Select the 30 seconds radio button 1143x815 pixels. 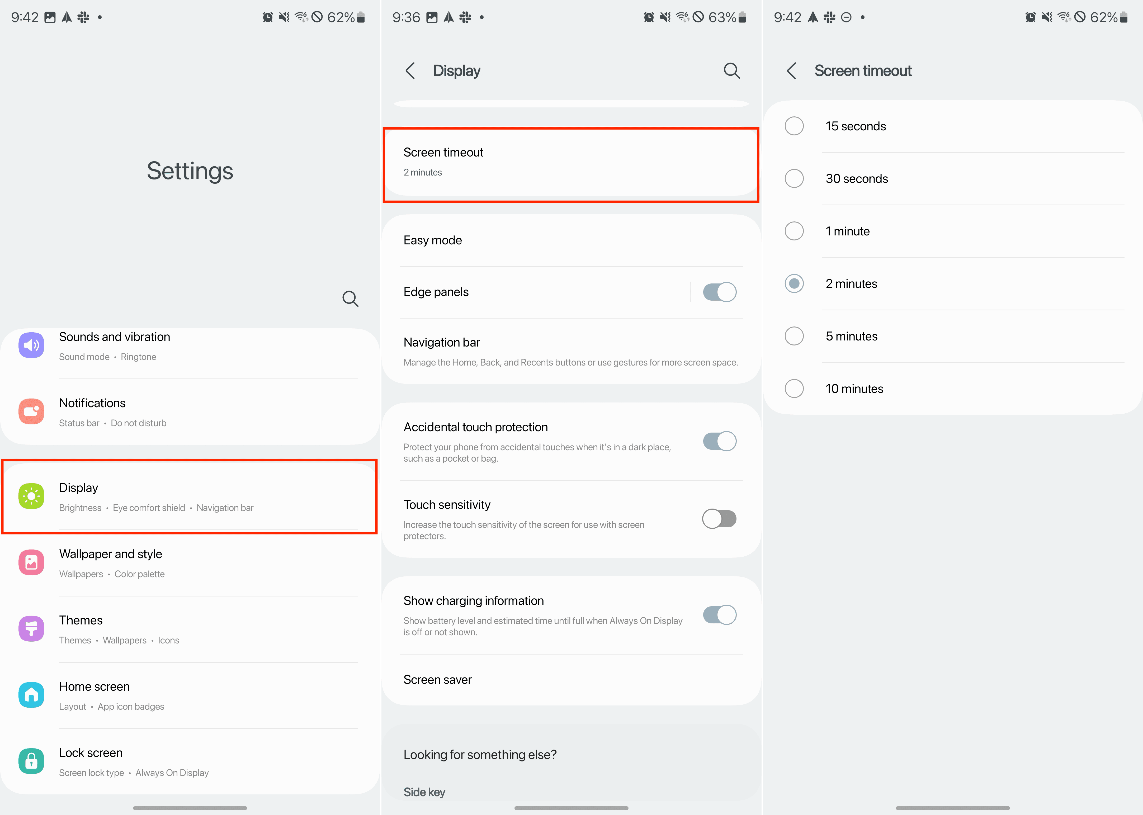pos(794,179)
